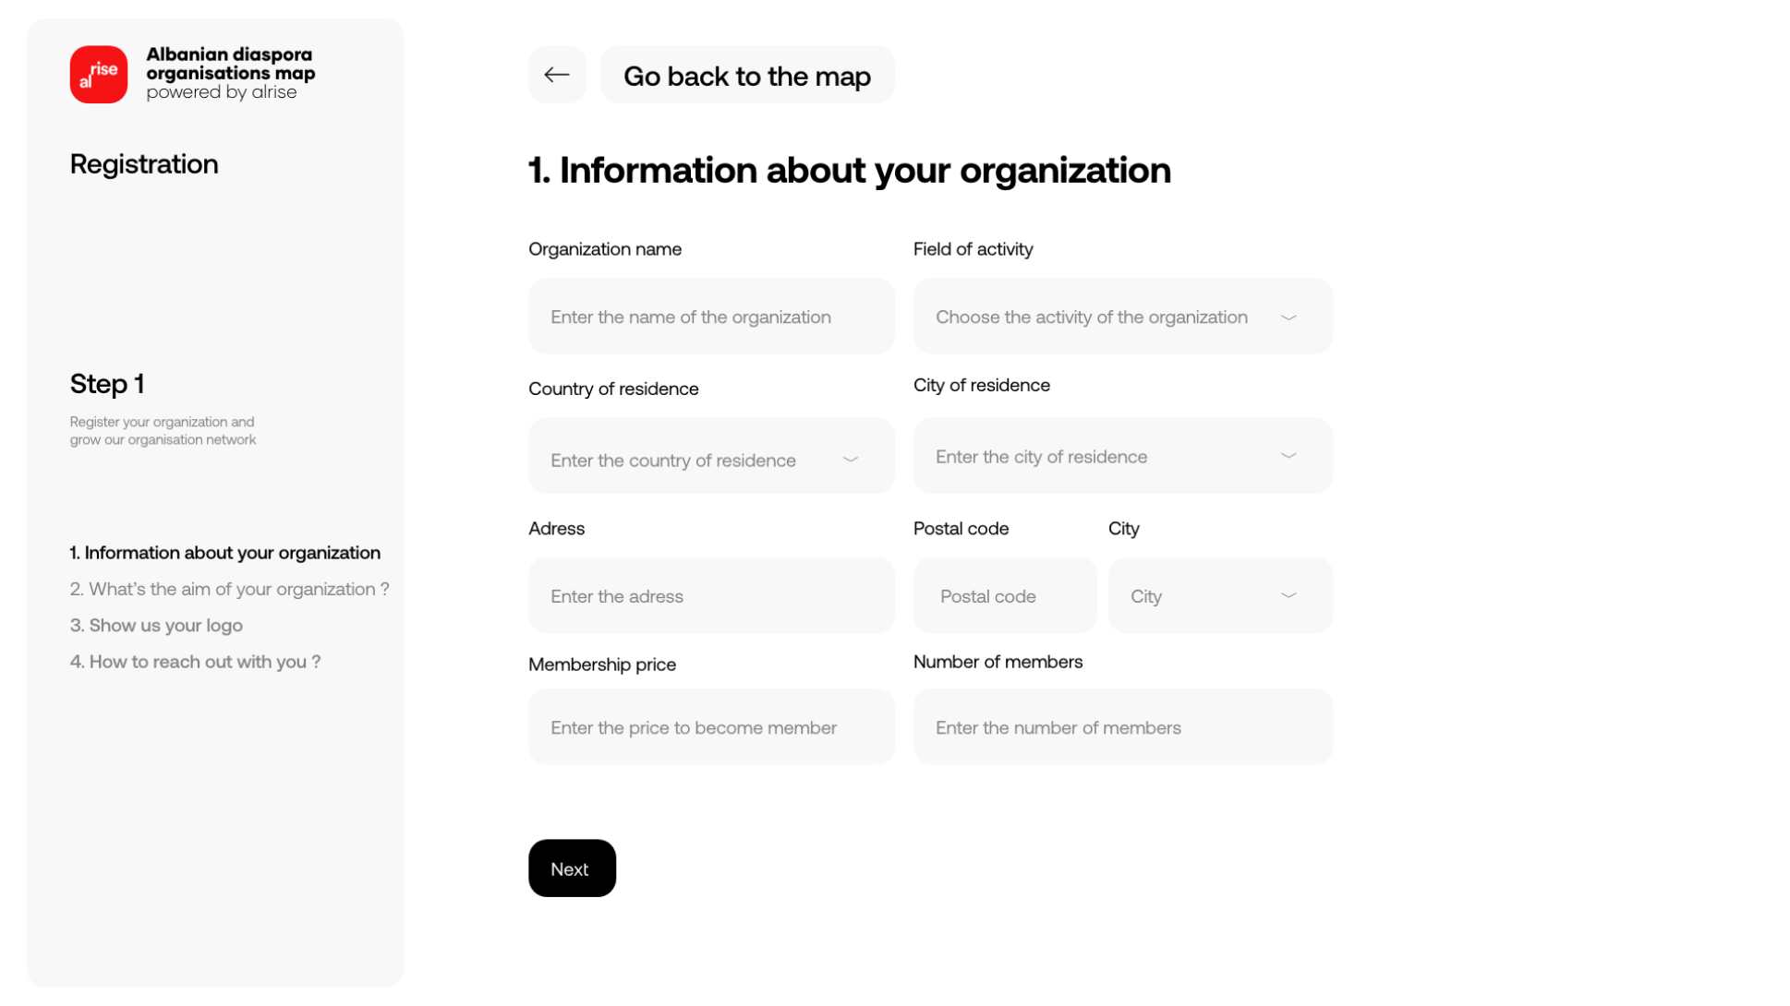Click the Organization name input field
Screen dimensions: 1790x1006
click(710, 316)
